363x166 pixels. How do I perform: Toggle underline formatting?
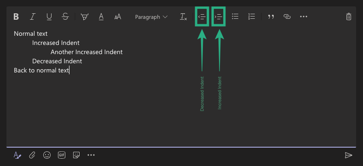point(49,17)
